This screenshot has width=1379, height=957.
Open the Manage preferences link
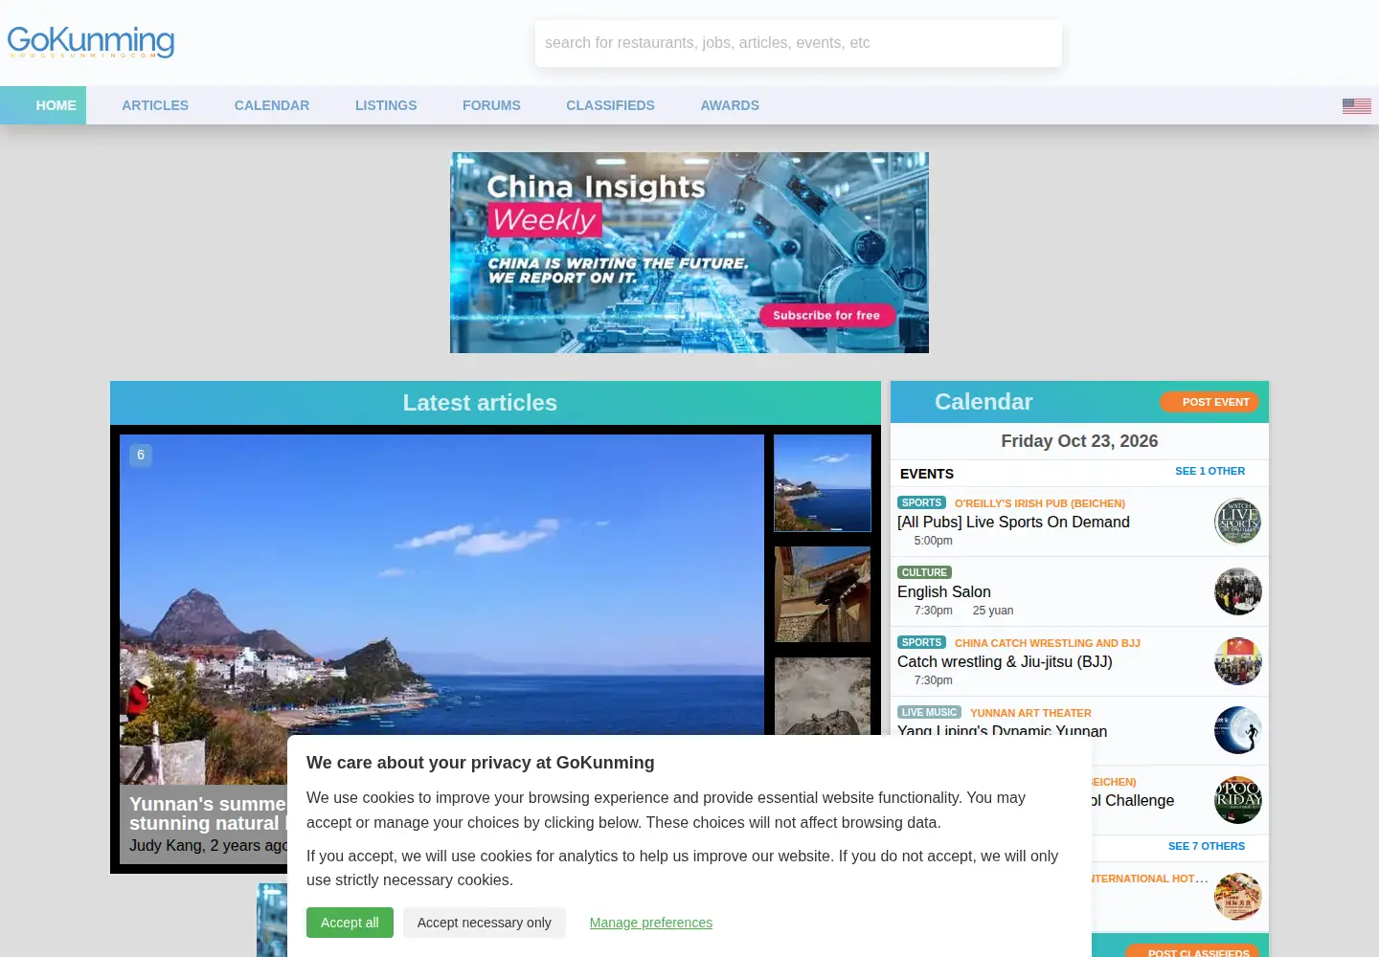pyautogui.click(x=651, y=923)
